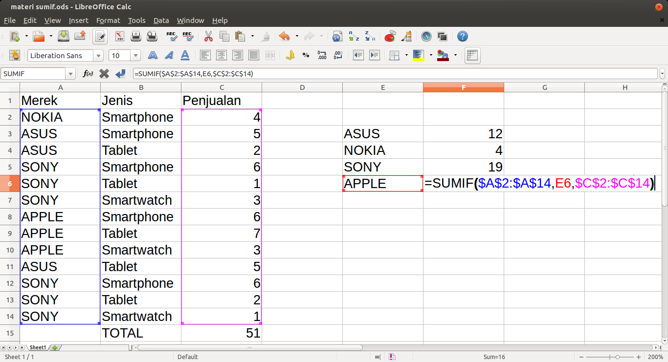Viewport: 668px width, 362px height.
Task: Cancel formula entry with X icon
Action: [x=104, y=73]
